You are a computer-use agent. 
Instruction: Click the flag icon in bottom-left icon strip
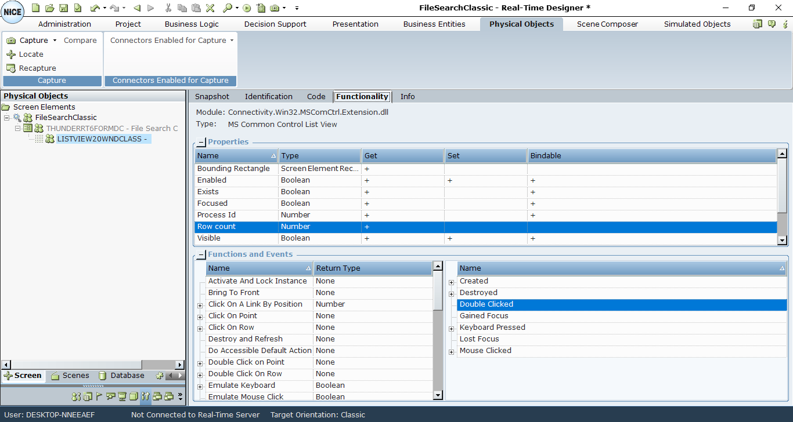pyautogui.click(x=99, y=396)
